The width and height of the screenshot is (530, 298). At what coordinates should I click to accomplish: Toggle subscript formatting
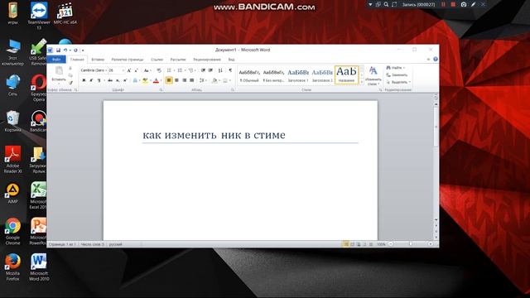[x=118, y=80]
